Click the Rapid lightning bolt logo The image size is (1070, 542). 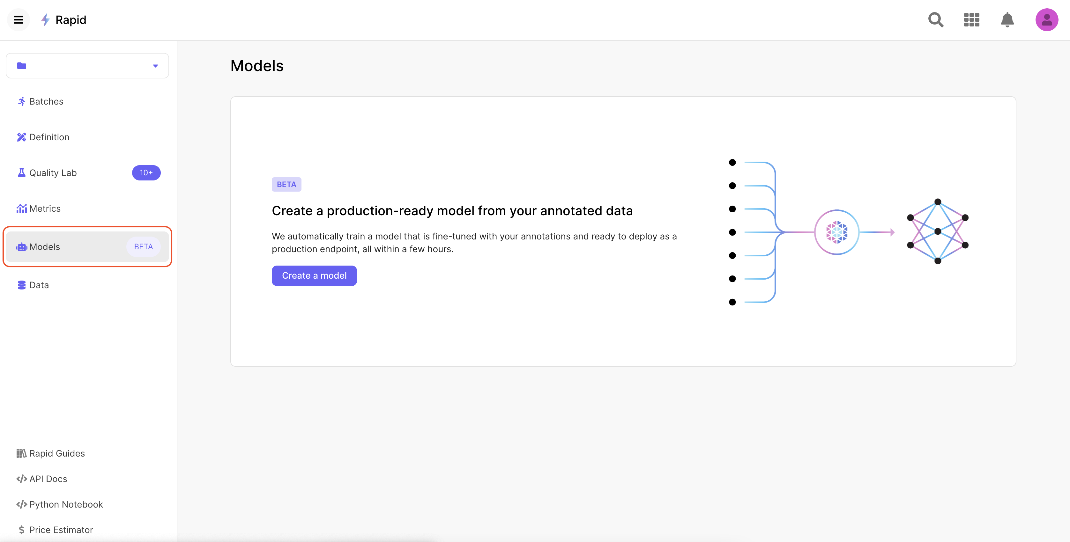tap(46, 20)
